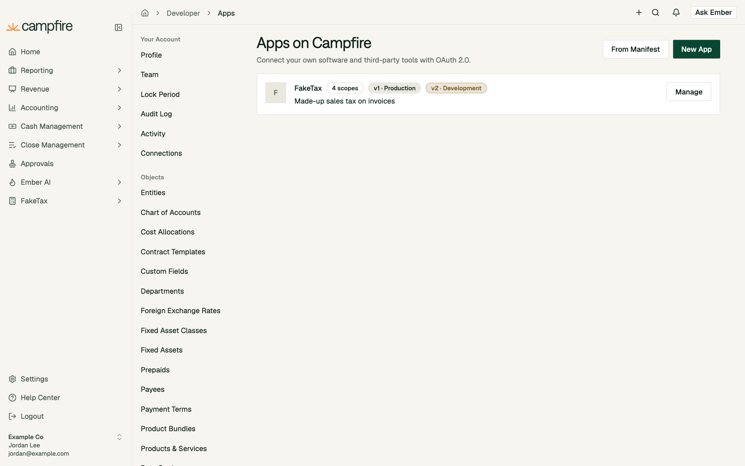Click Manage for the FakeTax app
This screenshot has height=466, width=745.
689,92
